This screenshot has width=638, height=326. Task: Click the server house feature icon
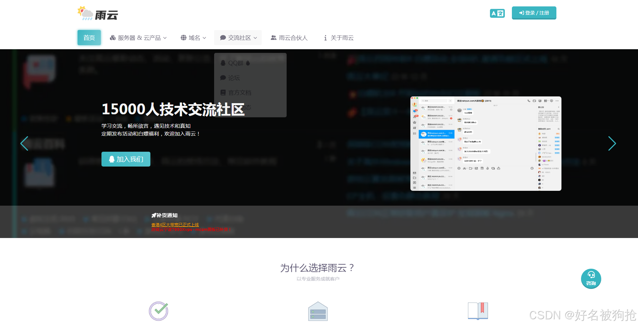click(x=318, y=311)
